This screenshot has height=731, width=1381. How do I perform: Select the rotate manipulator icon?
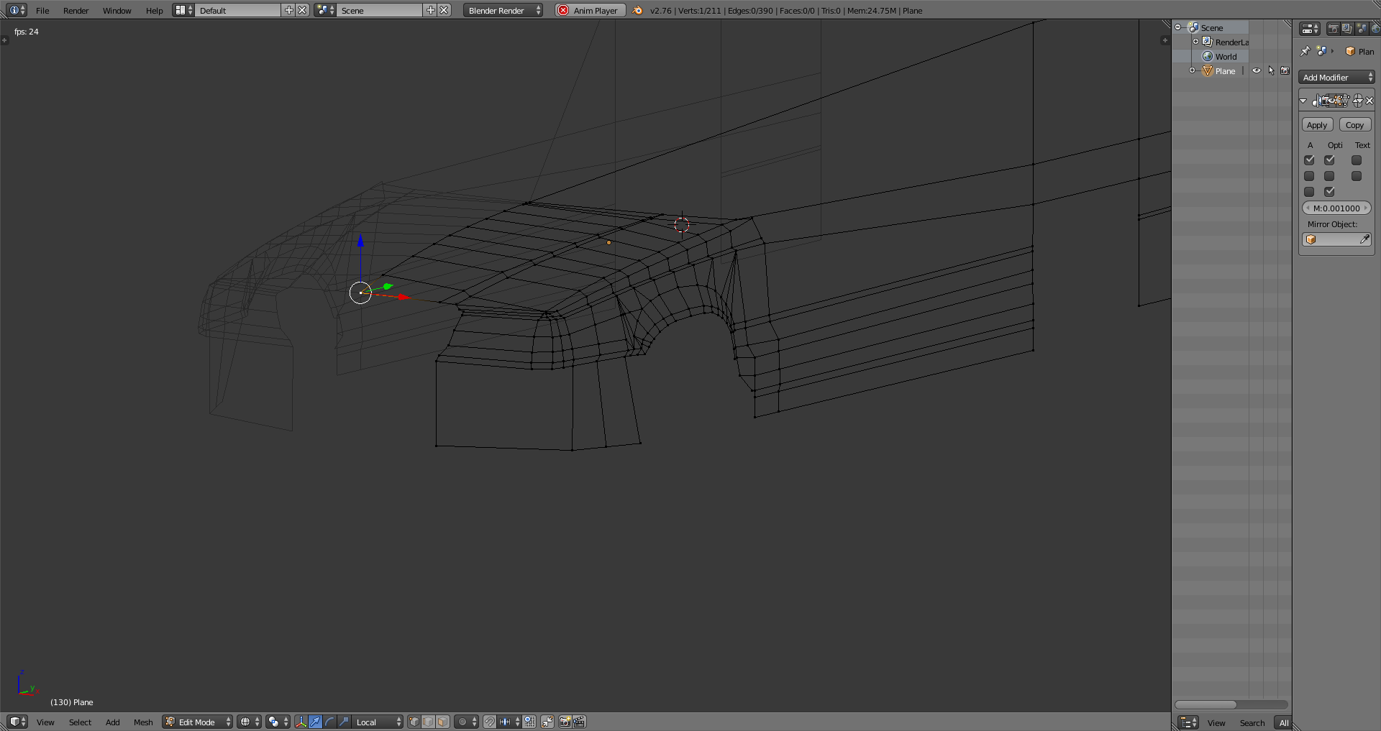pyautogui.click(x=329, y=722)
